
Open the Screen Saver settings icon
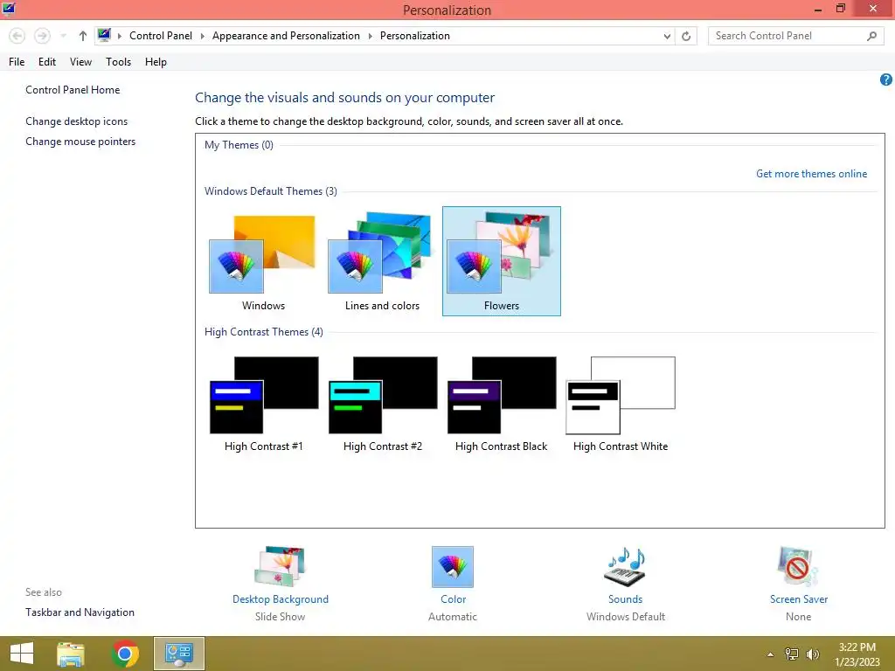(x=798, y=566)
